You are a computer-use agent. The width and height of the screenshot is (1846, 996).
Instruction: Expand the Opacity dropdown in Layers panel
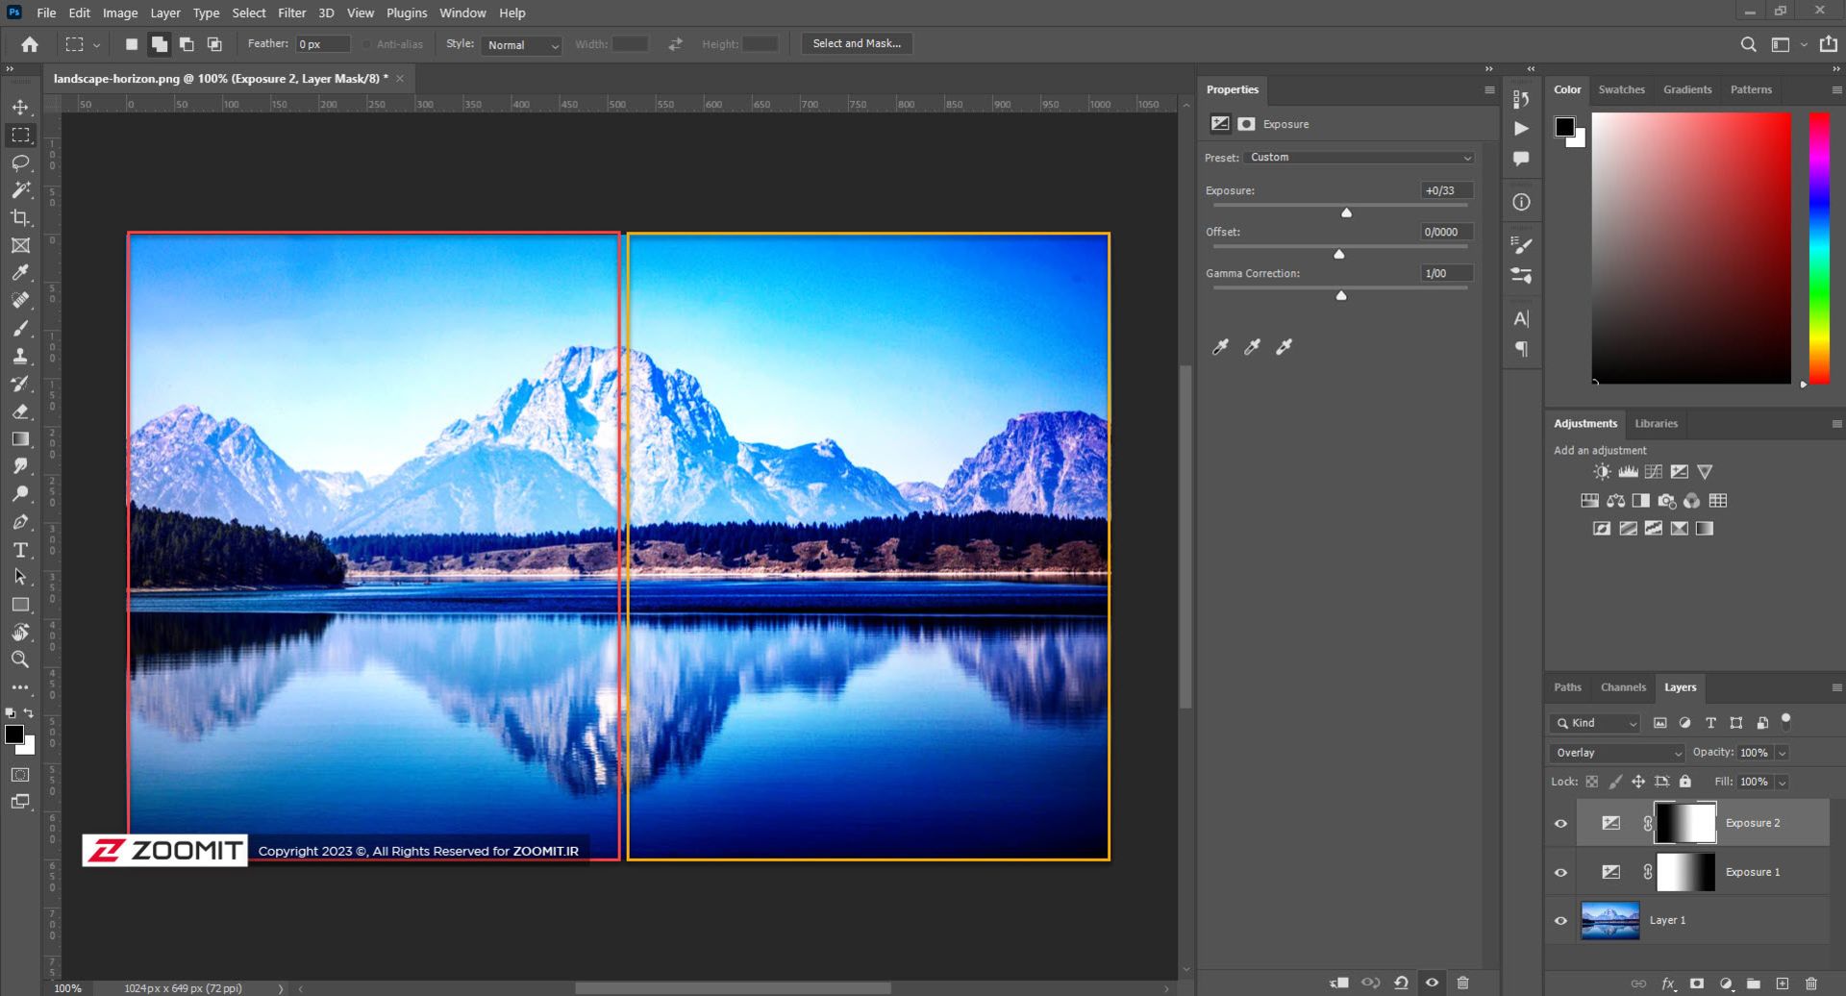coord(1782,753)
